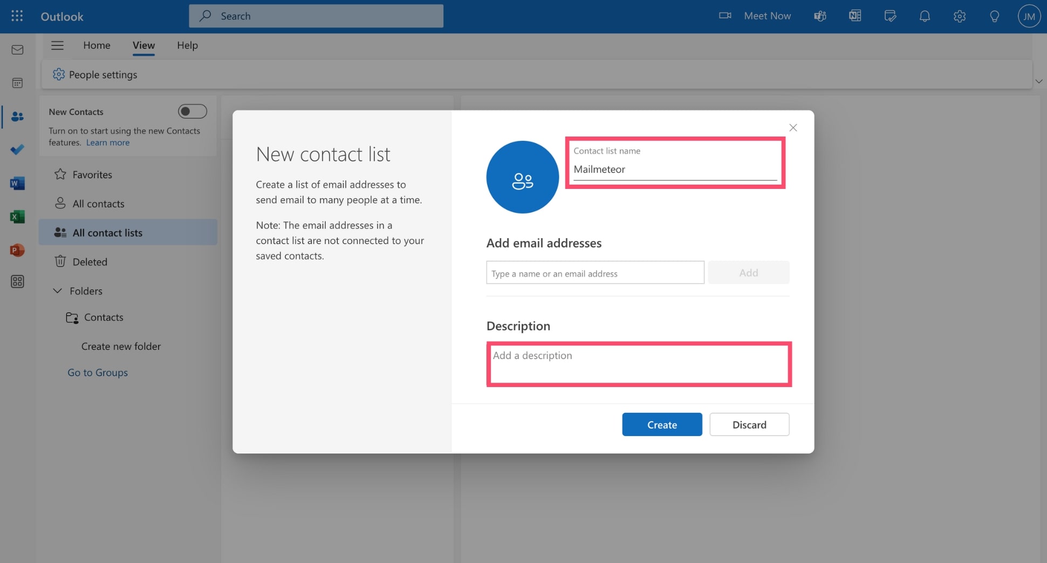Screen dimensions: 1047x563
Task: Open the Deleted folder
Action: 128,262
